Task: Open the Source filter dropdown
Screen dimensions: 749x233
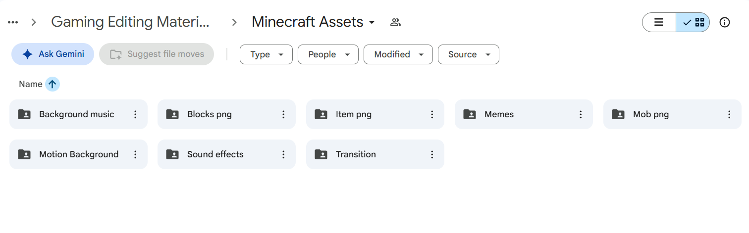Action: click(469, 54)
